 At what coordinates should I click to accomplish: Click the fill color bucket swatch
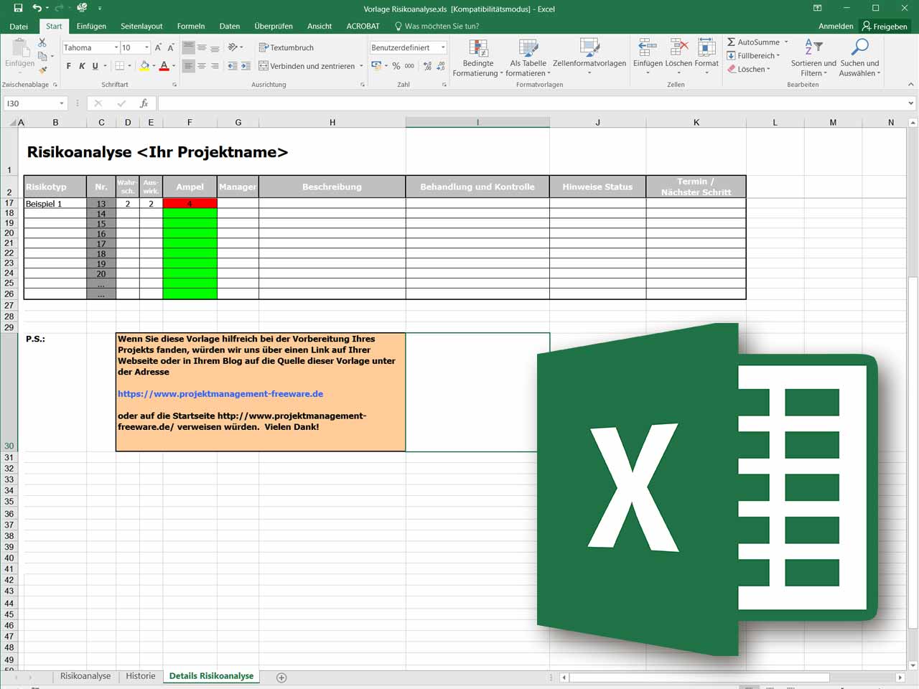(144, 66)
